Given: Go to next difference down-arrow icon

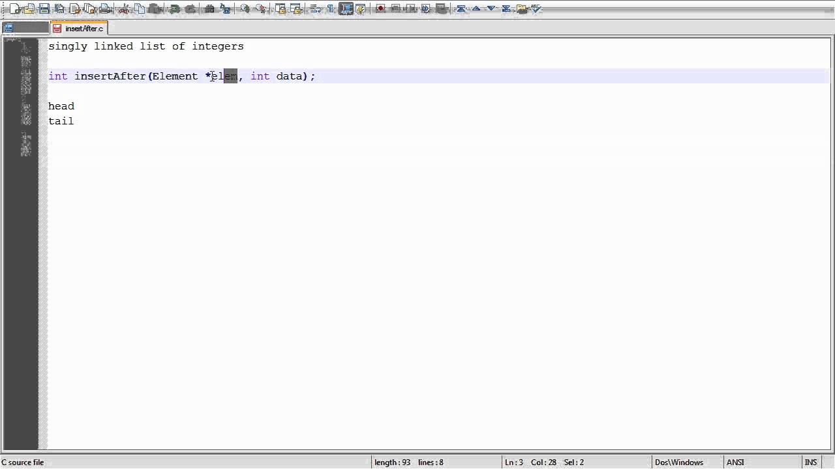Looking at the screenshot, I should 491,8.
